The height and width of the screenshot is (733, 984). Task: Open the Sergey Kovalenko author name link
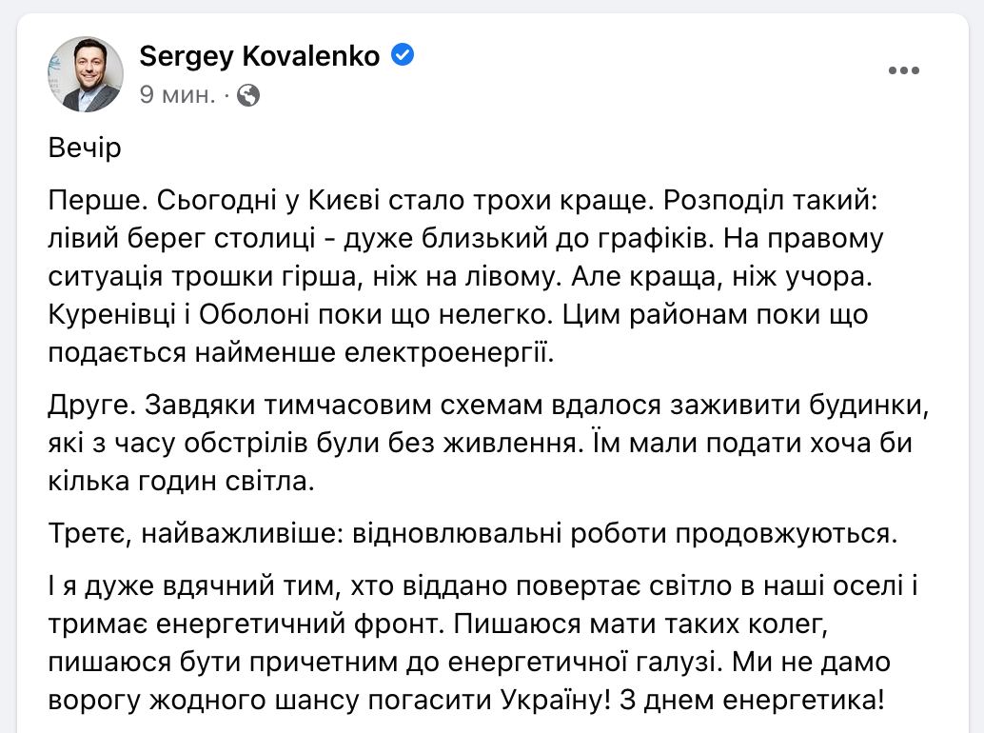click(259, 56)
